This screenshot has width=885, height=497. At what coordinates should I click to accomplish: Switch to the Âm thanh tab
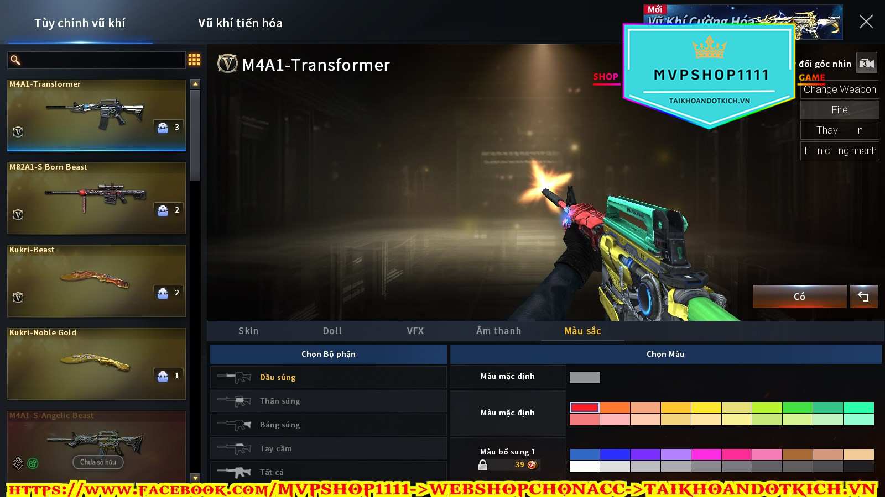[498, 331]
